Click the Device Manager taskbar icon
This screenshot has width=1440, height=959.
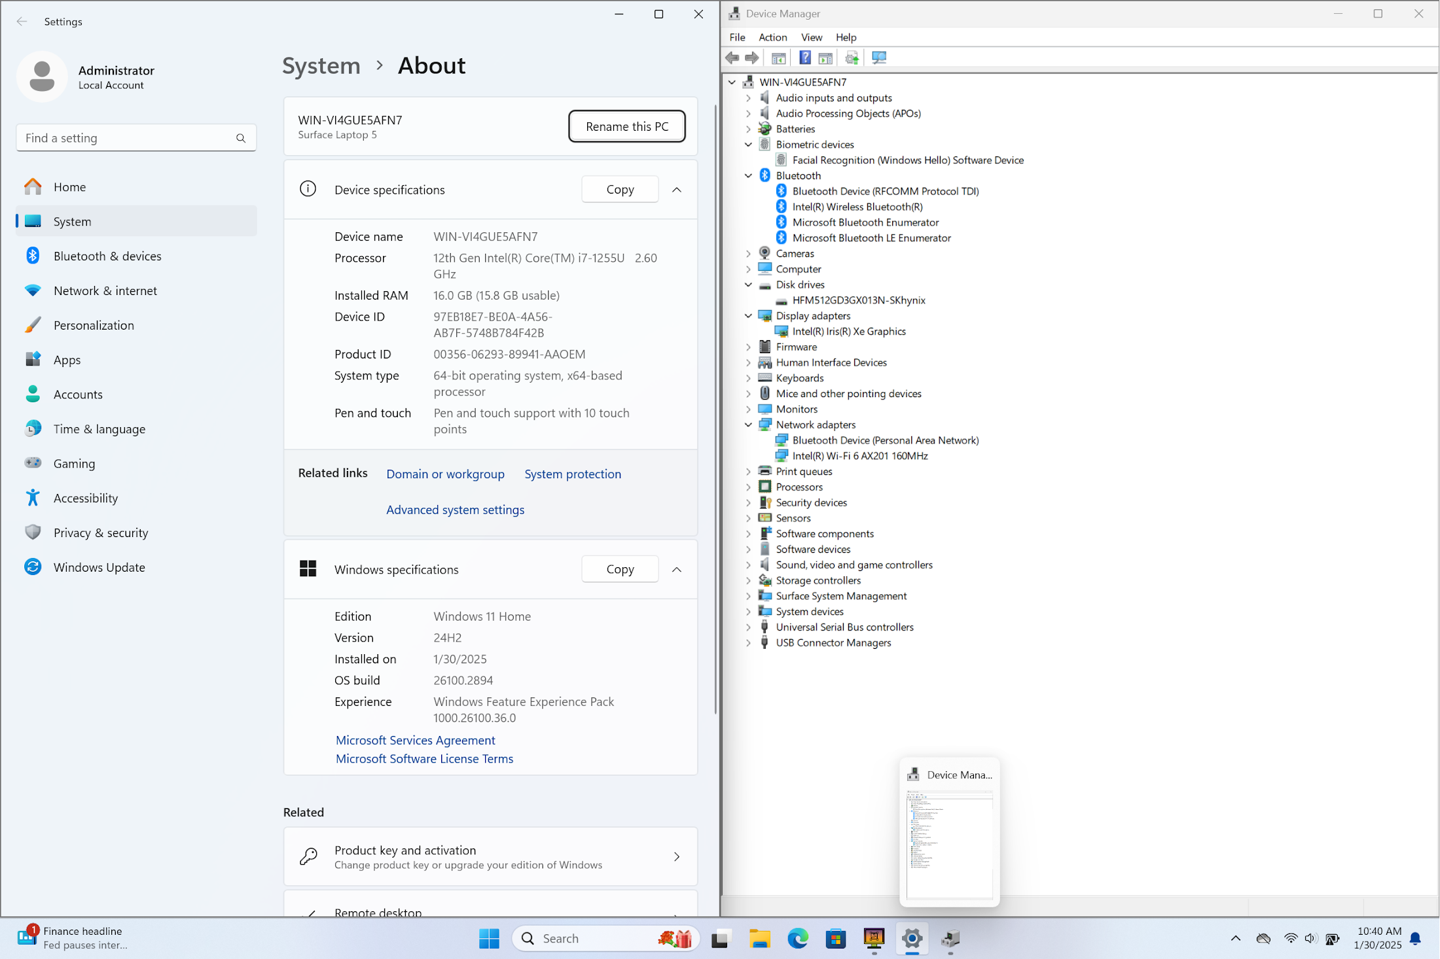point(950,939)
